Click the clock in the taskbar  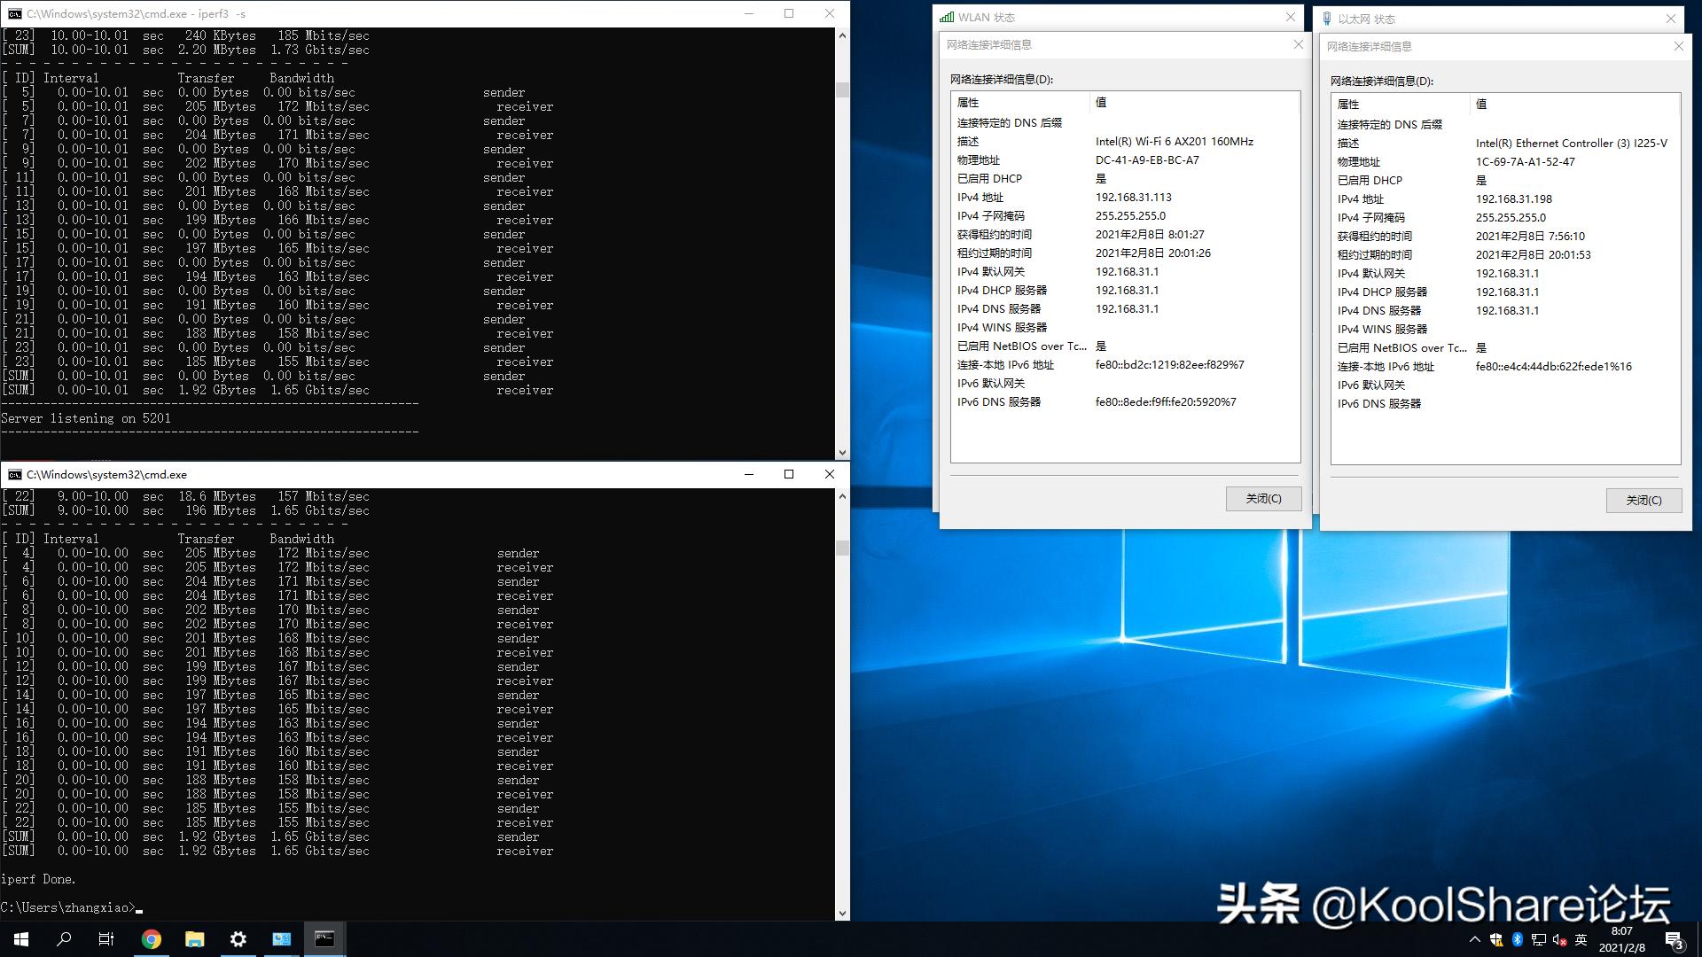click(x=1622, y=938)
